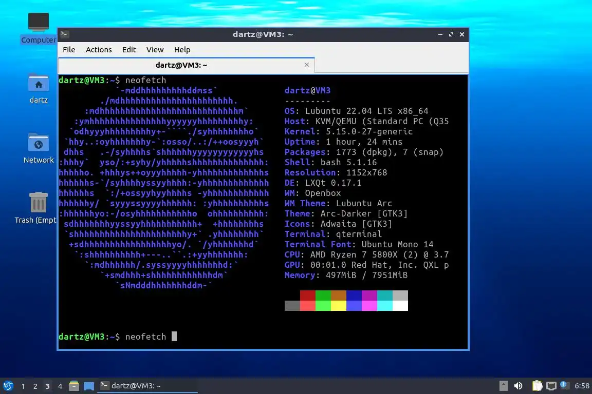This screenshot has width=592, height=394.
Task: Open the clipboard manager tray icon
Action: click(x=537, y=386)
